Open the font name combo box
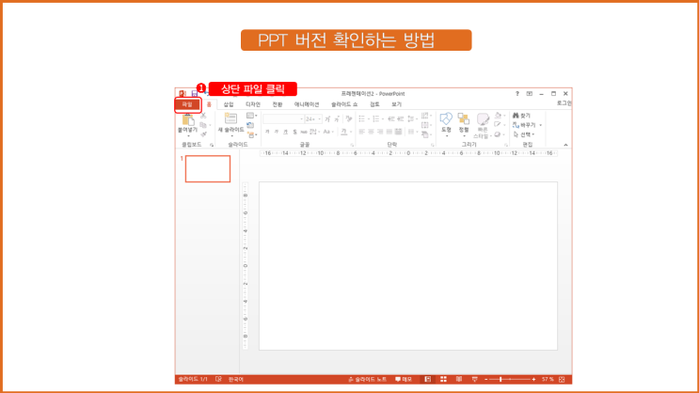This screenshot has width=699, height=393. (x=283, y=119)
